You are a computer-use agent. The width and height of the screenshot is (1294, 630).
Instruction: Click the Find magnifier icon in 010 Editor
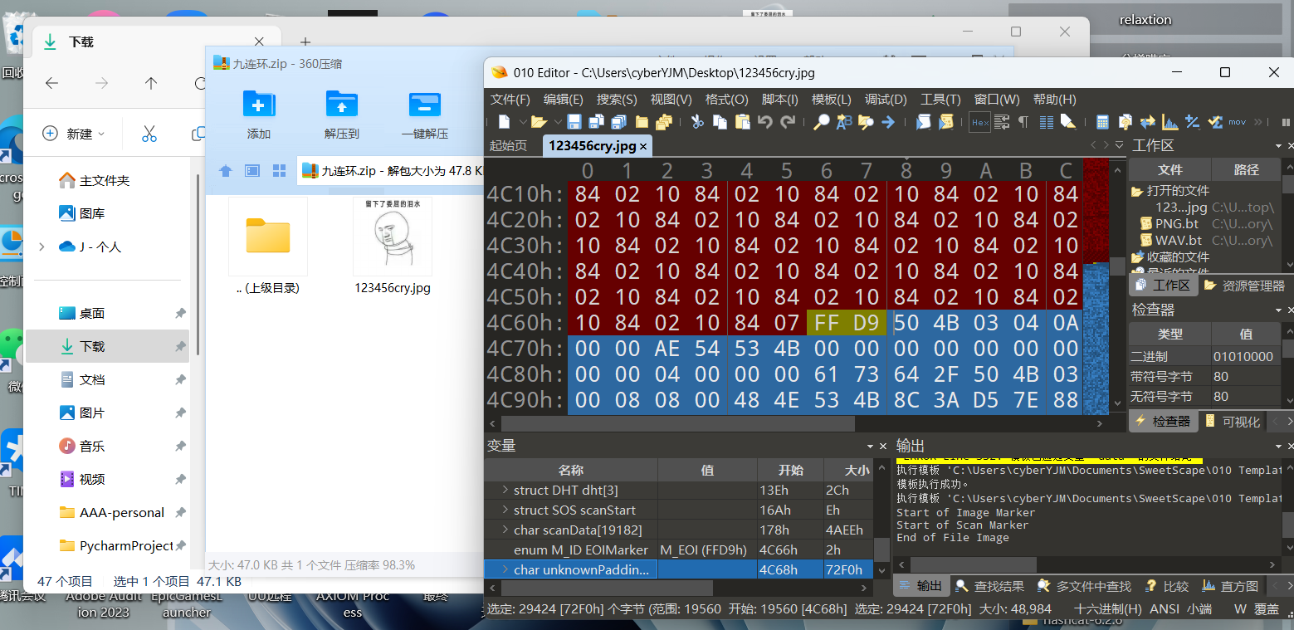point(822,122)
